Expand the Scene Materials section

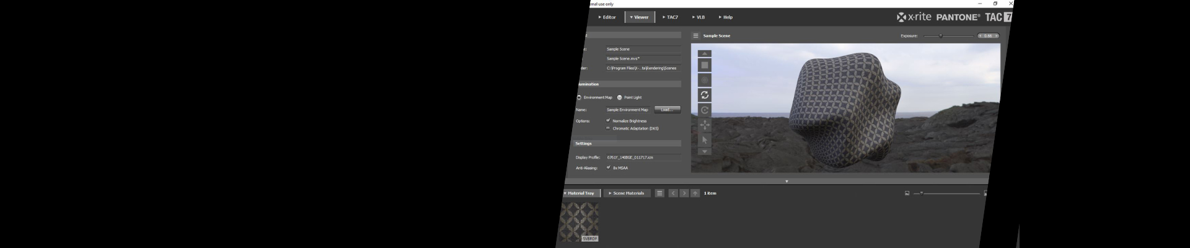click(x=627, y=193)
